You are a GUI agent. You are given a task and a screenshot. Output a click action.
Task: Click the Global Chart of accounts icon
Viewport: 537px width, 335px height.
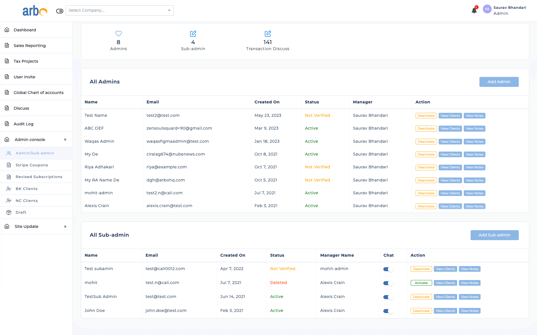click(x=7, y=92)
